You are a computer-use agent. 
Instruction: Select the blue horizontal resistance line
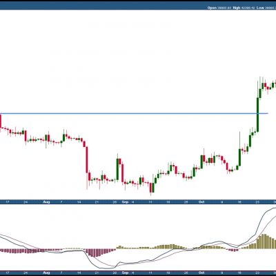click(134, 113)
